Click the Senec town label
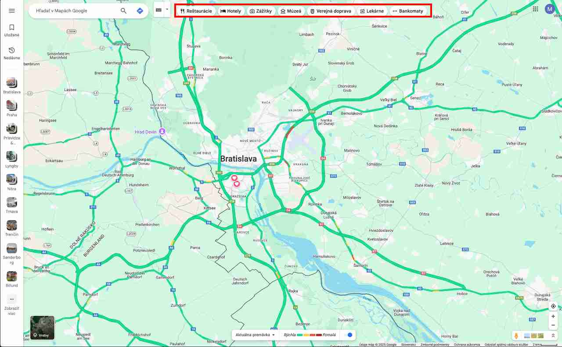This screenshot has height=347, width=562. click(x=414, y=98)
